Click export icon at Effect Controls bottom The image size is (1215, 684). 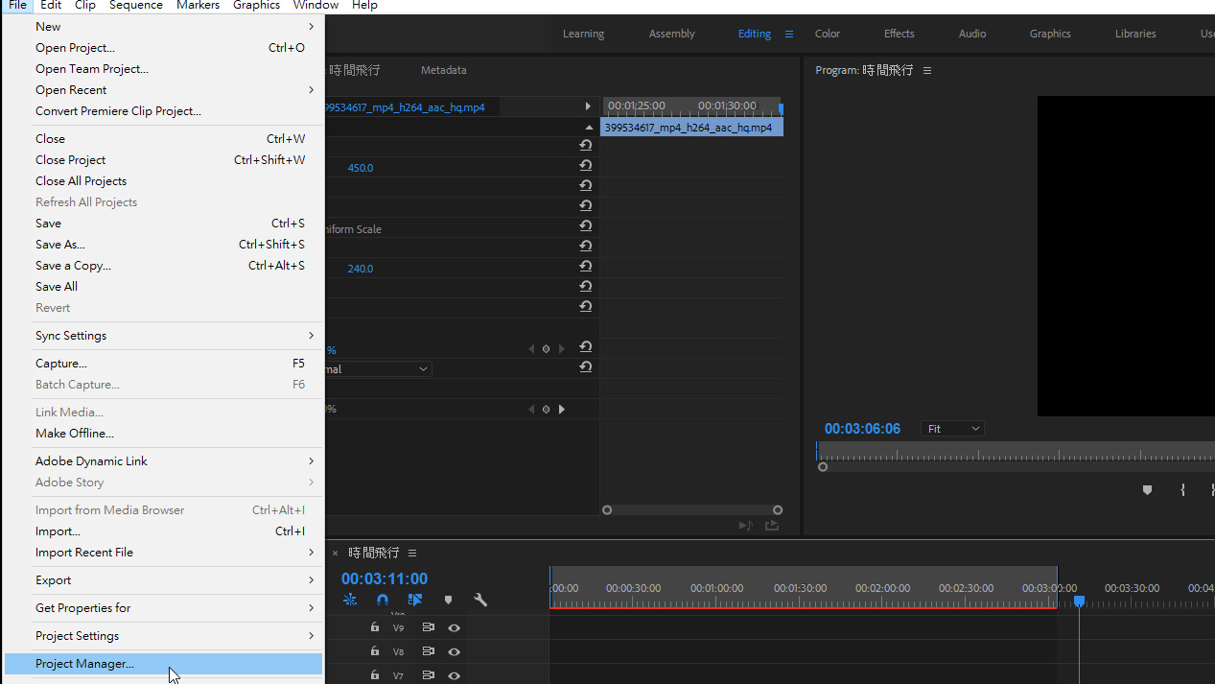click(772, 526)
